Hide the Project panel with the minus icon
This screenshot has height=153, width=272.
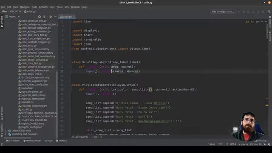55,17
